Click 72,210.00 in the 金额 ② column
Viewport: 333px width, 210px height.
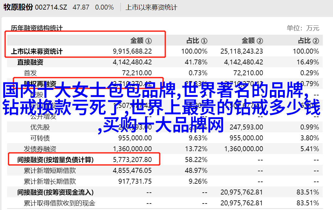pos(248,73)
